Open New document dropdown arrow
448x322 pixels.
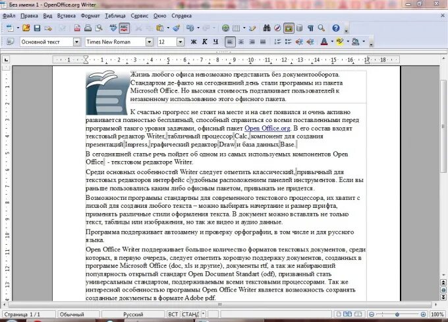18,28
